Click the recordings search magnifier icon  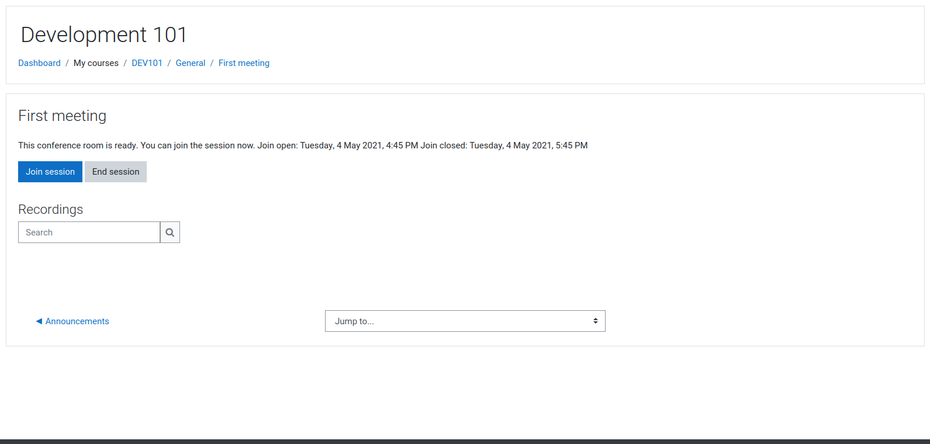tap(170, 233)
